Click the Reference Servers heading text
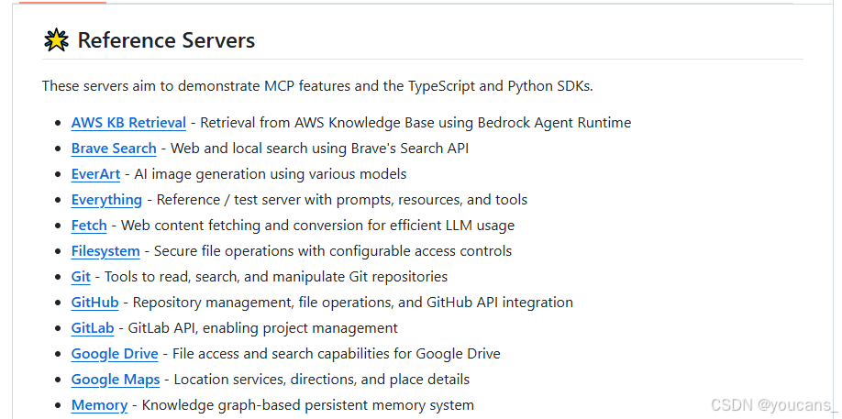Viewport: 842px width, 419px height. [x=166, y=40]
